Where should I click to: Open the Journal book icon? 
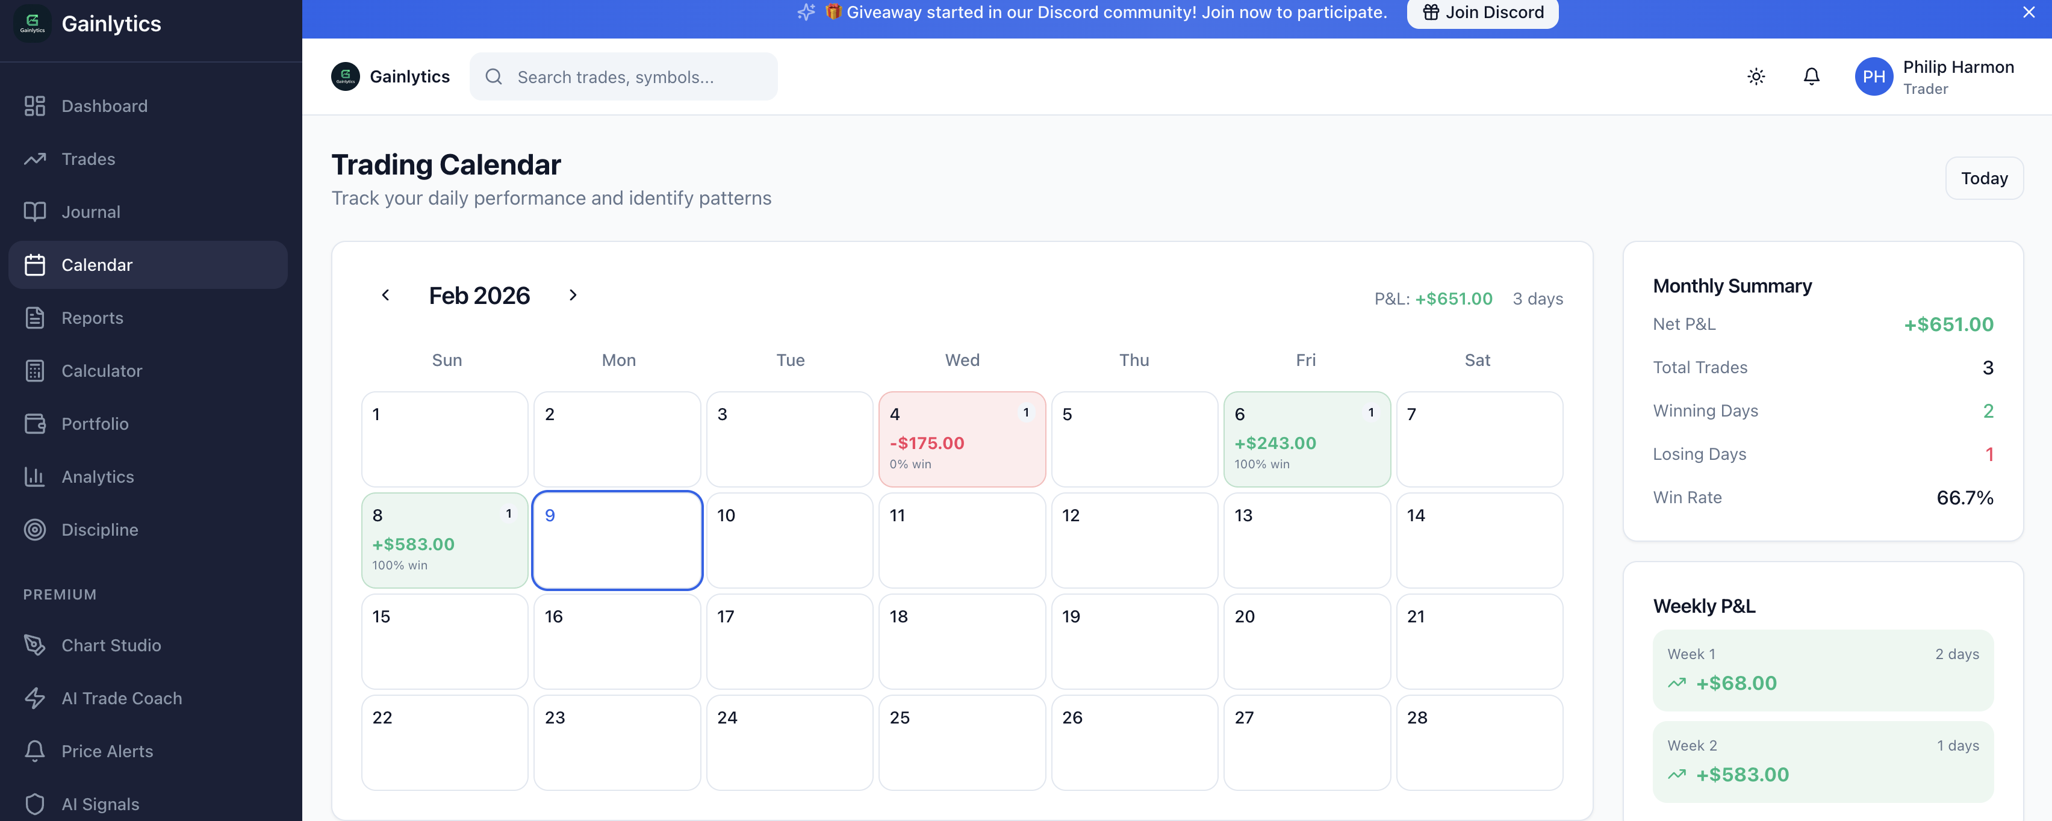point(34,212)
